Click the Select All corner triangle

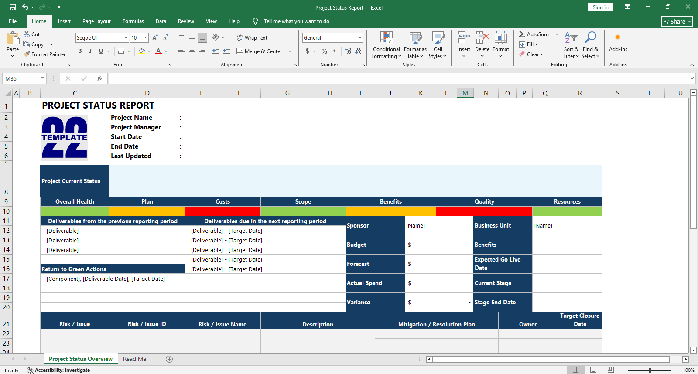[x=8, y=93]
